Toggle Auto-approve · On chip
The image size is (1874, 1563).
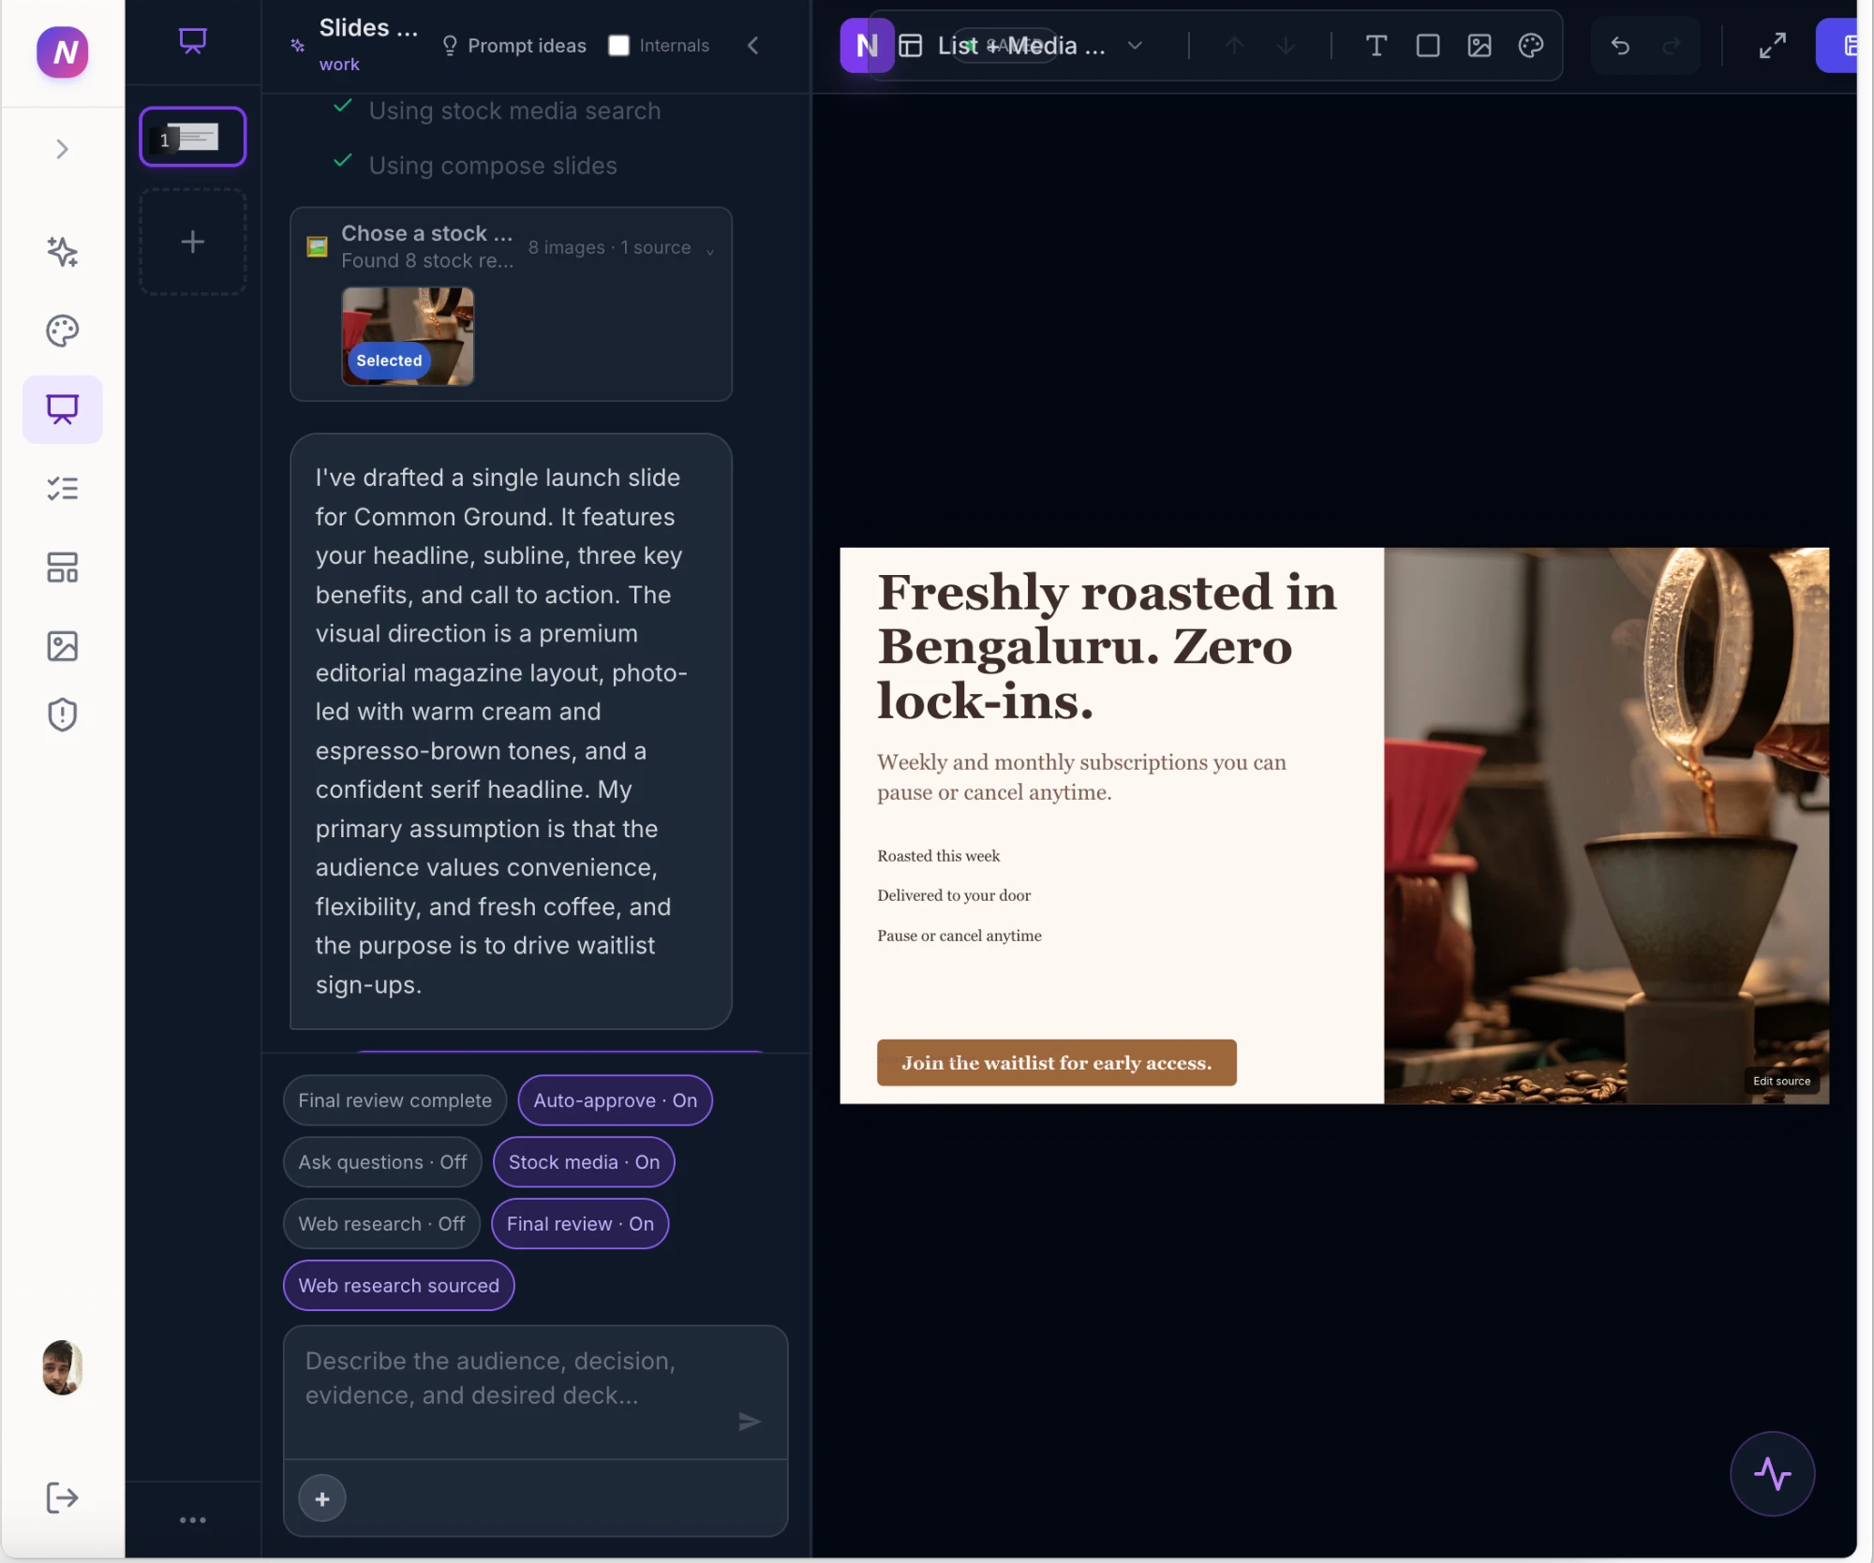[x=615, y=1099]
